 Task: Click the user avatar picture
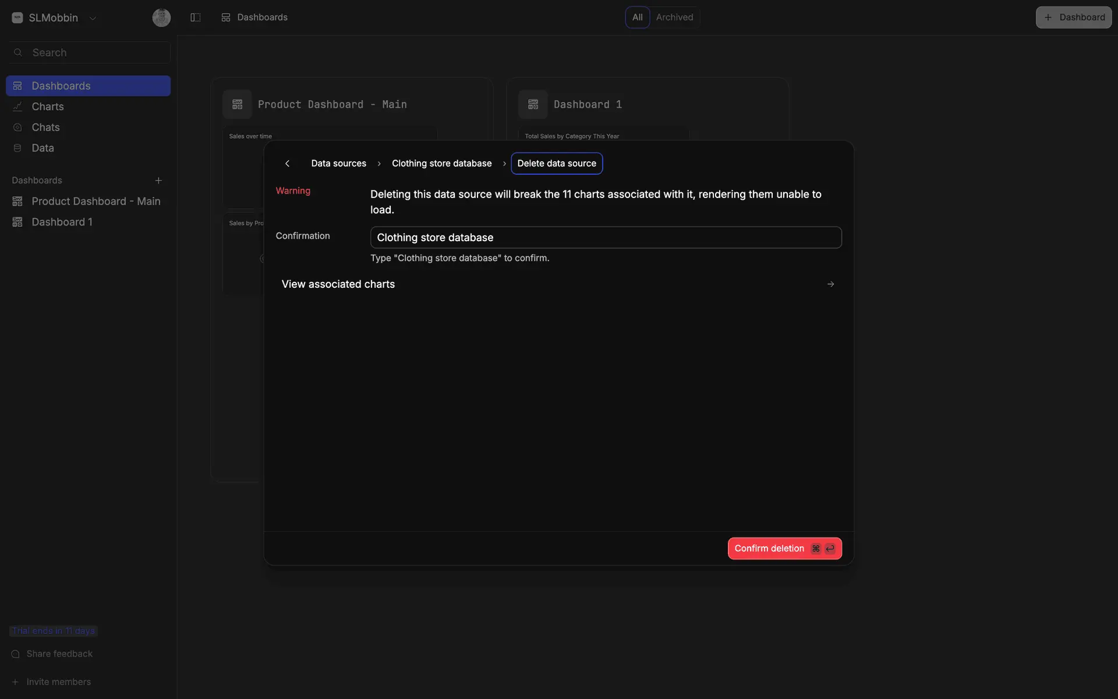pyautogui.click(x=161, y=17)
